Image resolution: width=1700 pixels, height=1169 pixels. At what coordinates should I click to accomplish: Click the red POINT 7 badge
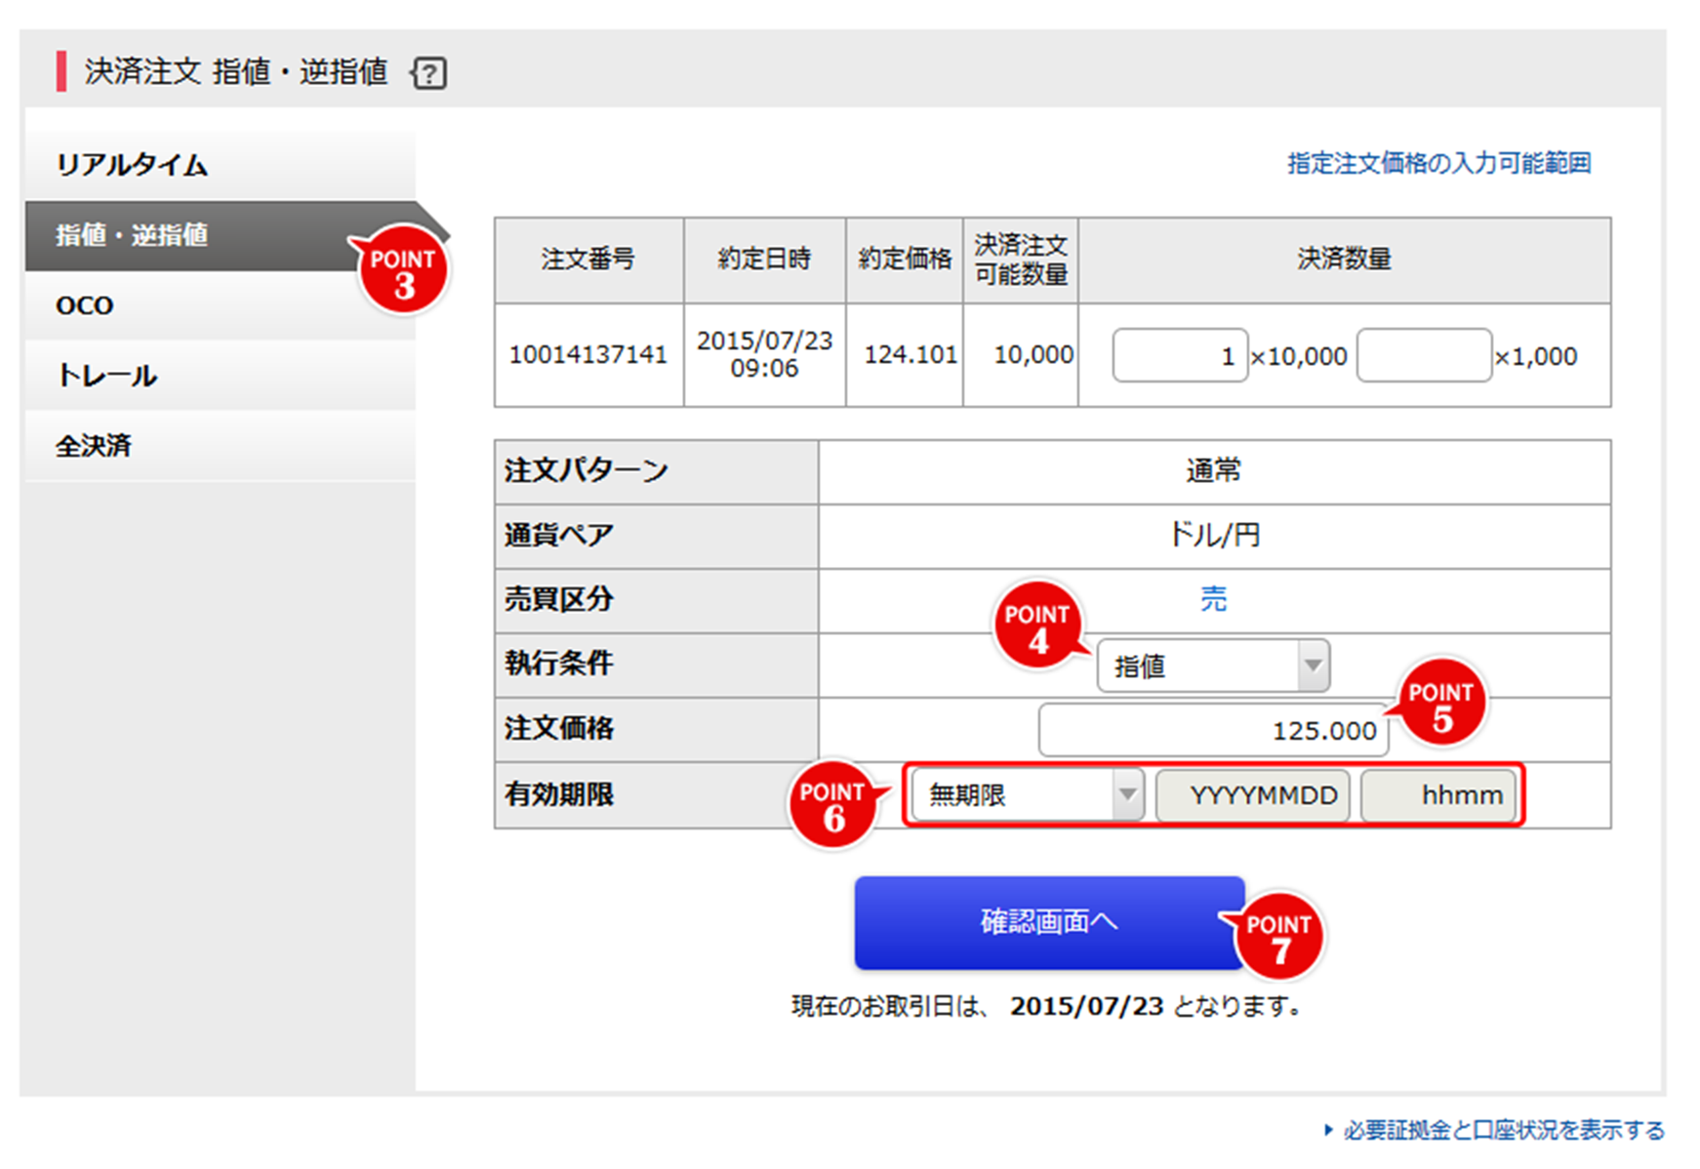(1279, 936)
